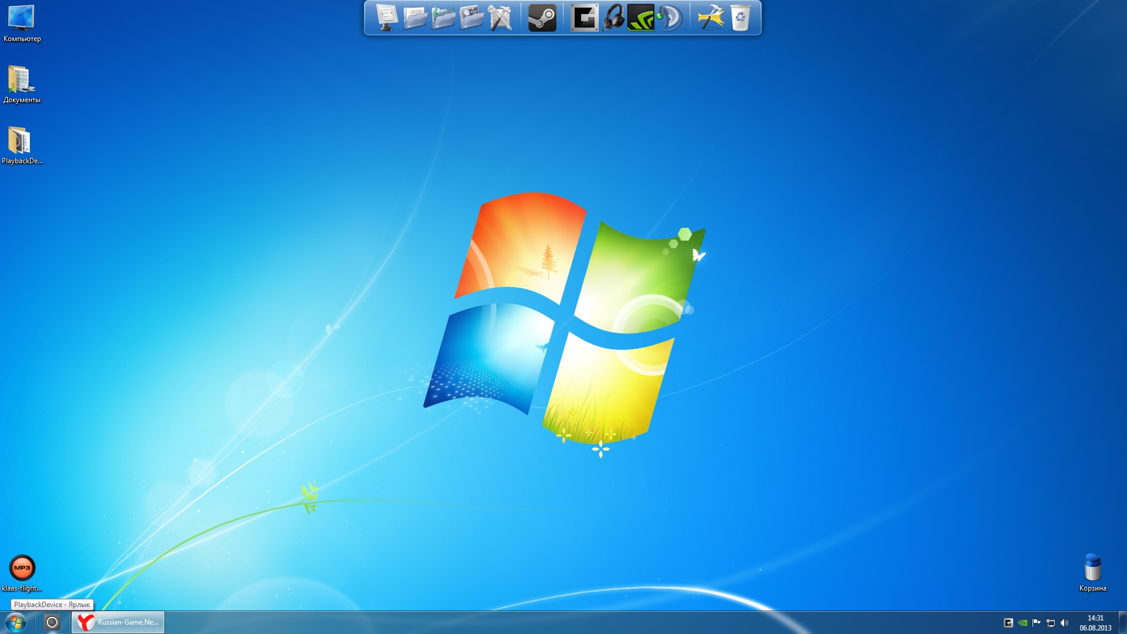Viewport: 1127px width, 634px height.
Task: Open the computer monitor icon in the dock
Action: 386,18
